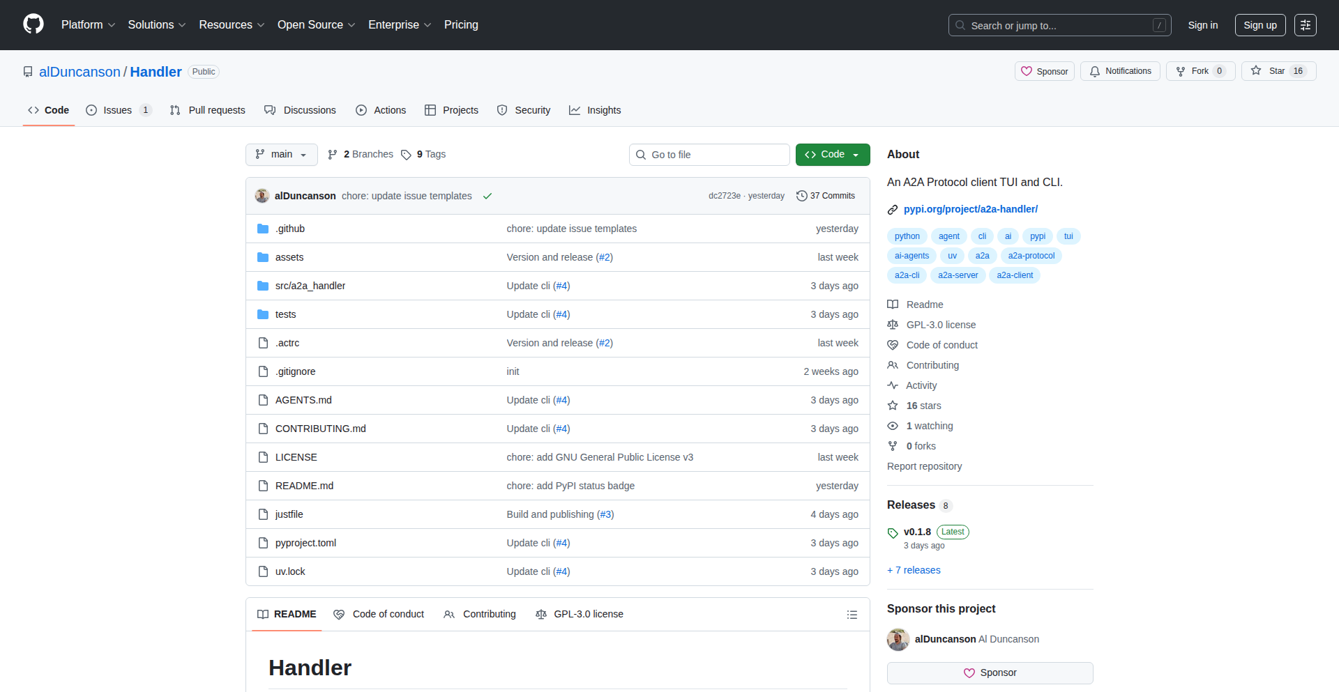Click the alDuncanson avatar thumbnail
The image size is (1339, 692).
click(262, 196)
